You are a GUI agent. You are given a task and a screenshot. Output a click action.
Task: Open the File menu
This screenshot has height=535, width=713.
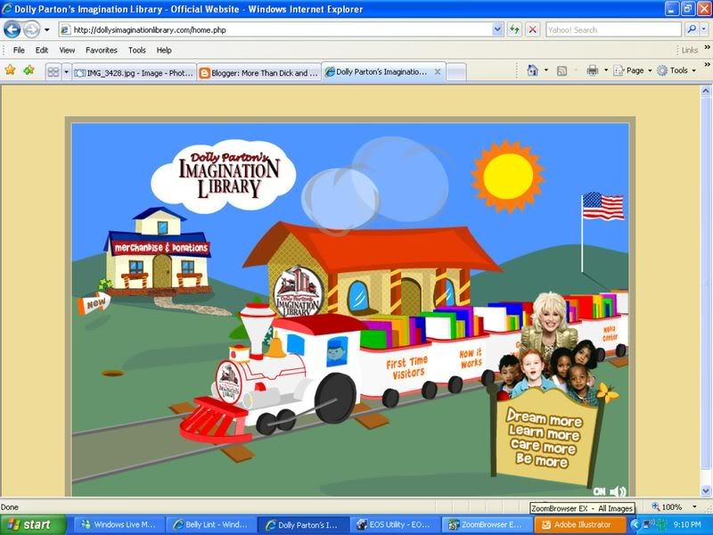point(19,50)
